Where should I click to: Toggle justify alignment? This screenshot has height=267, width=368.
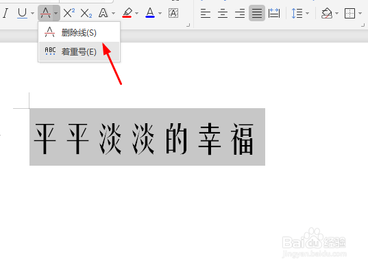[257, 13]
